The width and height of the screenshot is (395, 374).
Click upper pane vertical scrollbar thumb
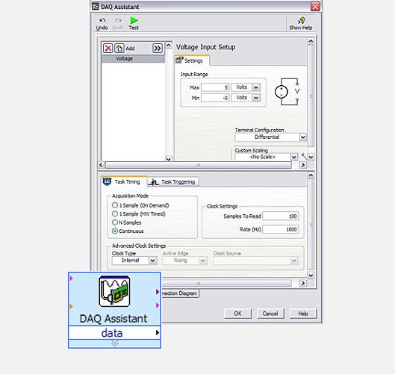click(311, 96)
